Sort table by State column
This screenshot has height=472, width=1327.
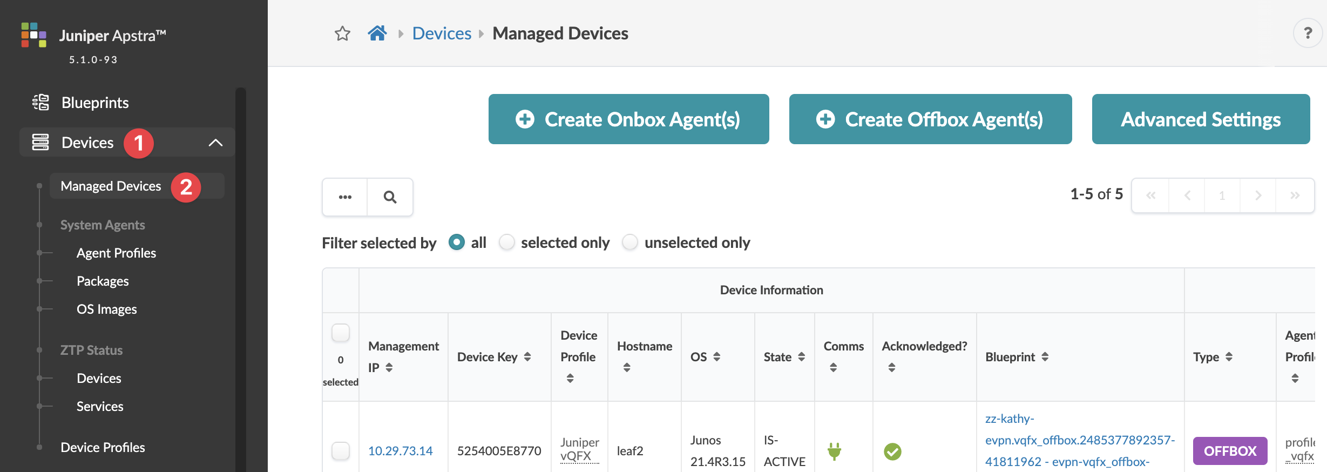click(x=801, y=357)
